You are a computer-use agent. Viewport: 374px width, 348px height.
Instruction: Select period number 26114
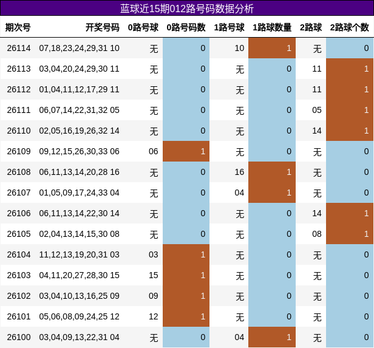(19, 48)
